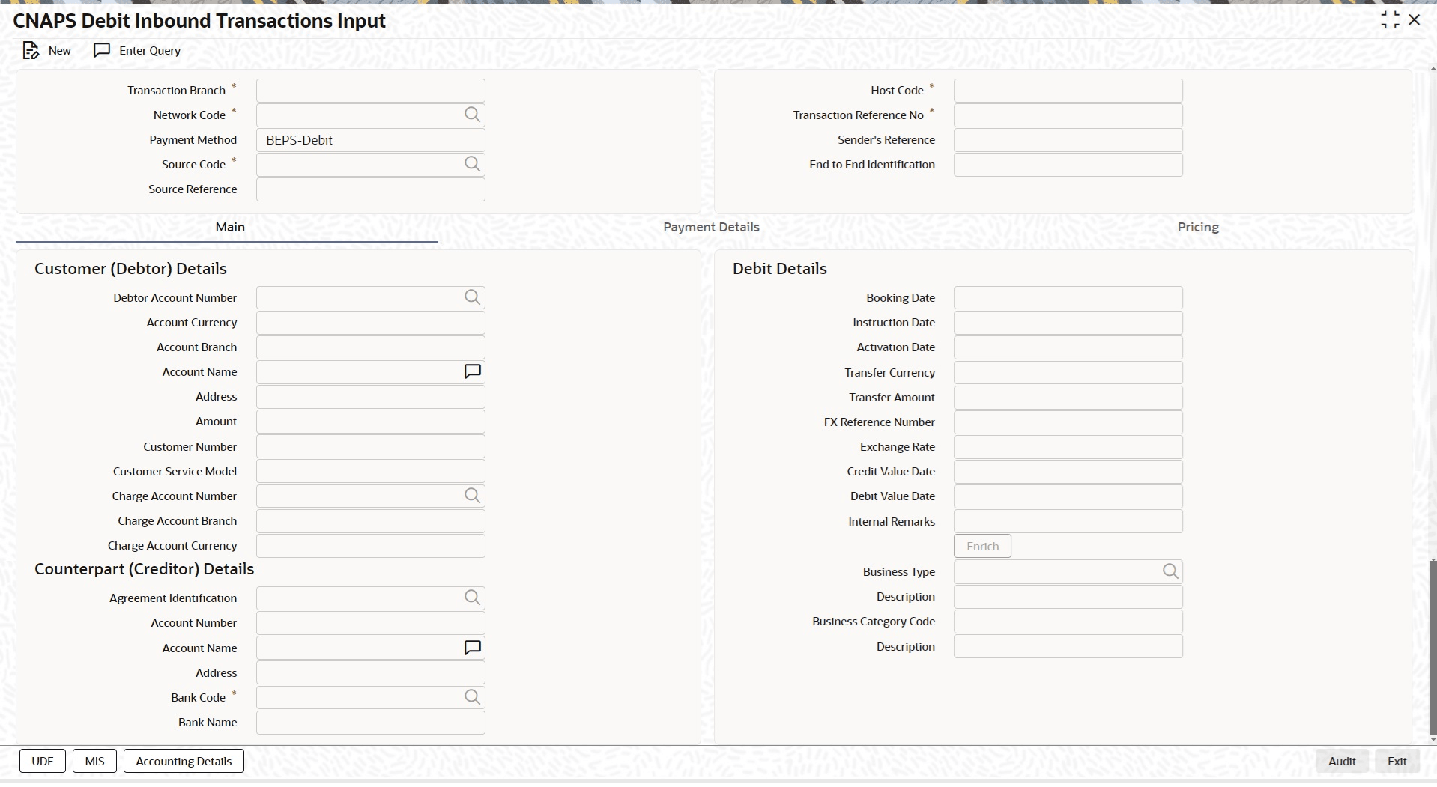The height and width of the screenshot is (787, 1437).
Task: Focus the Transfer Amount field
Action: pyautogui.click(x=1068, y=398)
